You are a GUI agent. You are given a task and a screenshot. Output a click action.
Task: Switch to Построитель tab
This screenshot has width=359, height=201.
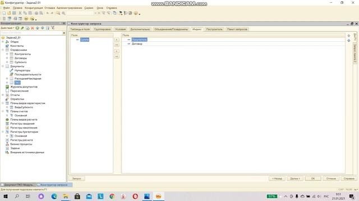tap(214, 29)
